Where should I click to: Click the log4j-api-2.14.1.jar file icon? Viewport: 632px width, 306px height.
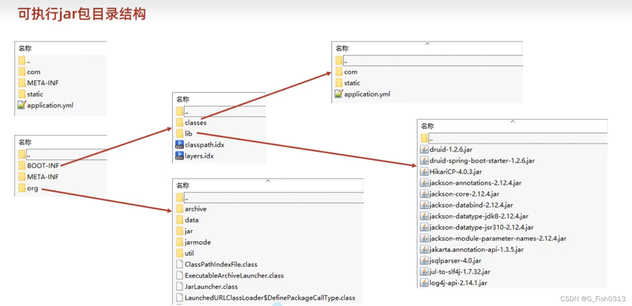click(424, 283)
